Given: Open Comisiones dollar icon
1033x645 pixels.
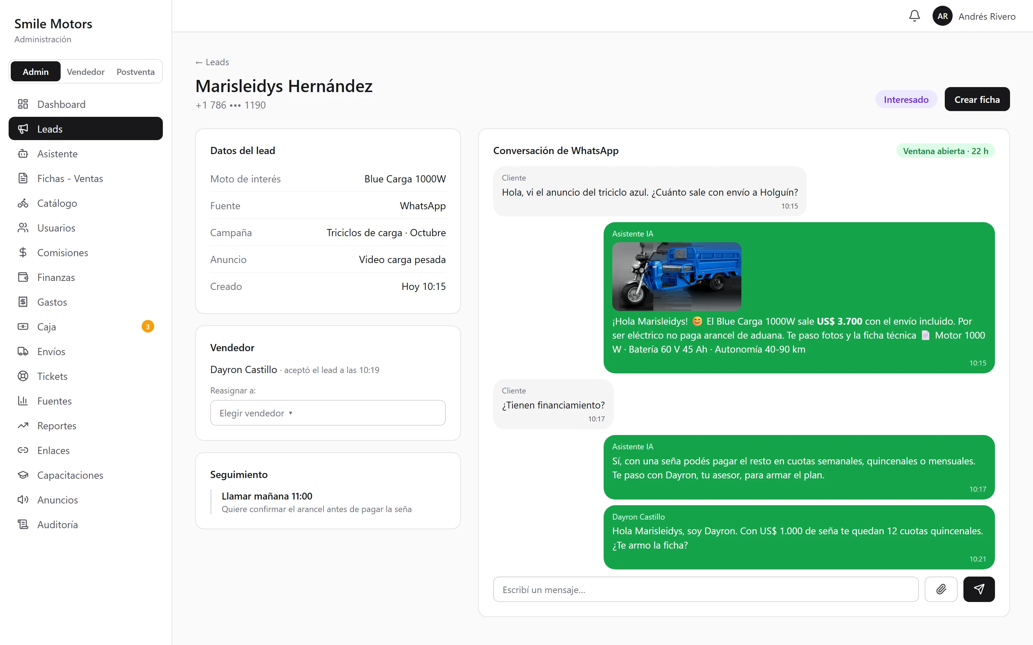Looking at the screenshot, I should (x=23, y=253).
